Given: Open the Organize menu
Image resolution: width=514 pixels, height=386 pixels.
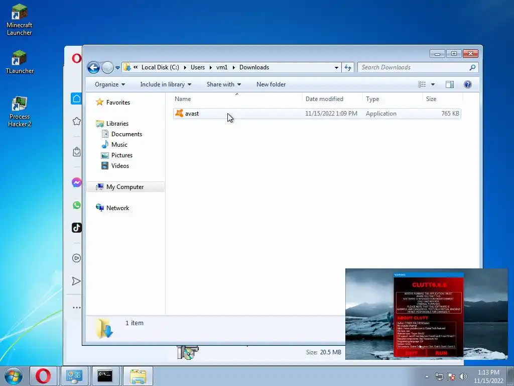Looking at the screenshot, I should point(110,84).
